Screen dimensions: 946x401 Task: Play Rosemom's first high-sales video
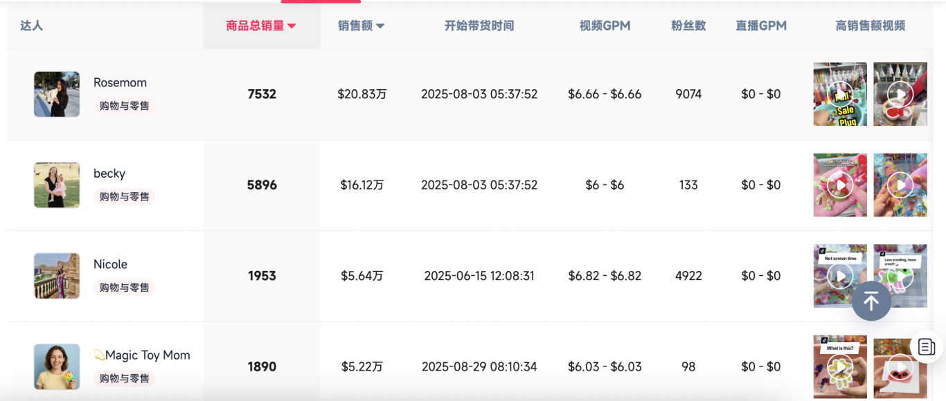840,94
